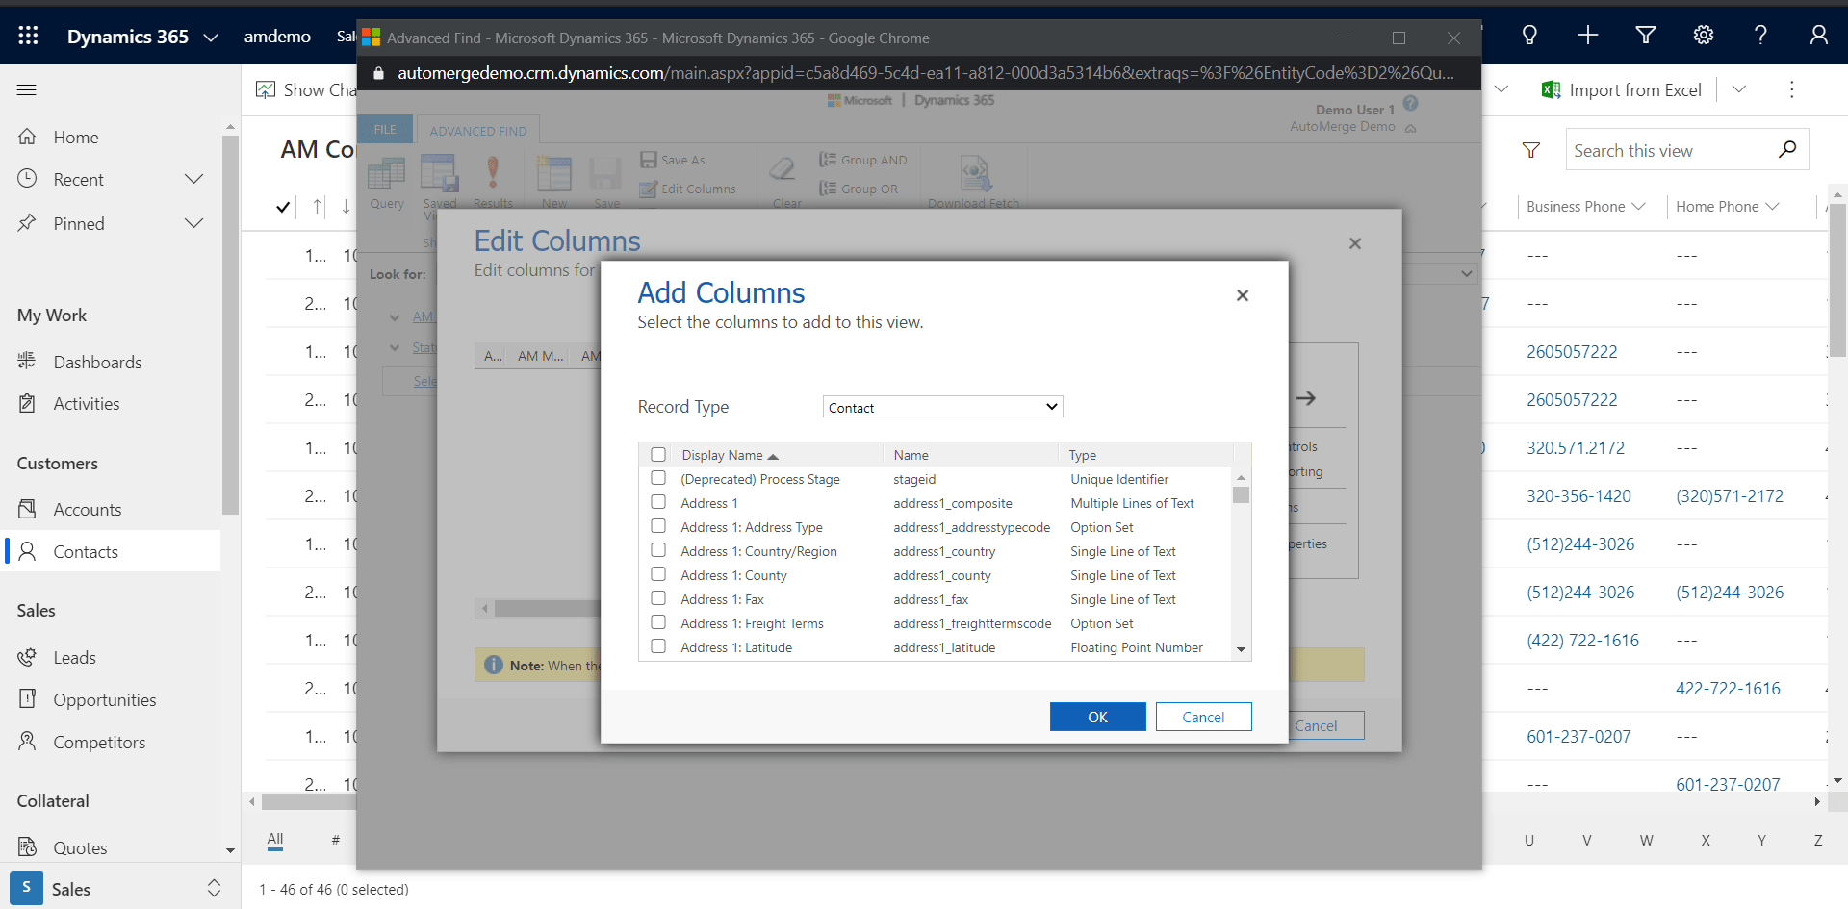Sort by Display Name column header
Image resolution: width=1848 pixels, height=909 pixels.
pyautogui.click(x=730, y=455)
